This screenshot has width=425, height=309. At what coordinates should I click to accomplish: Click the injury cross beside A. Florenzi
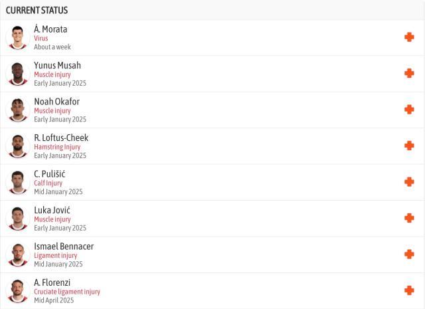coord(409,290)
